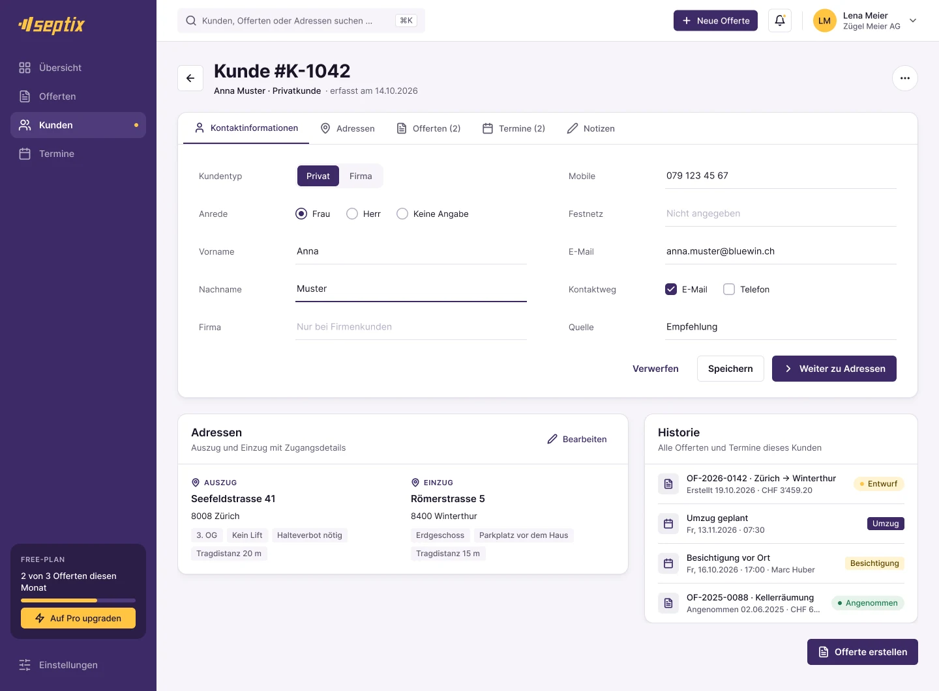Select the Herr radio button
This screenshot has height=691, width=939.
coord(352,214)
